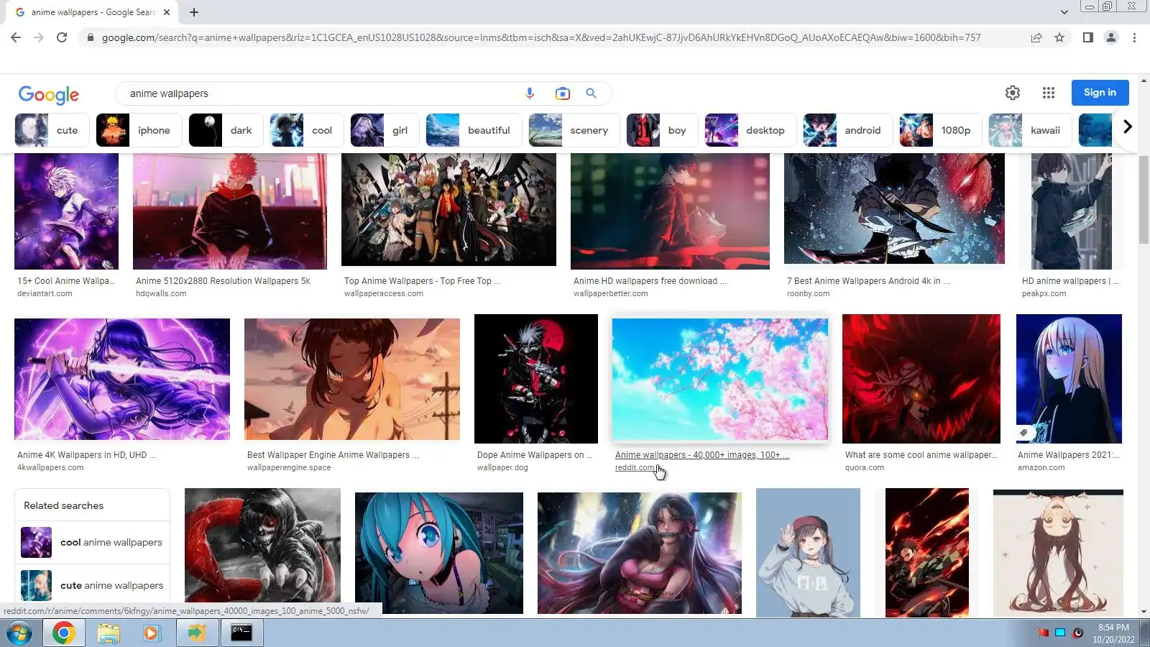Share this page from the address bar

(1036, 37)
